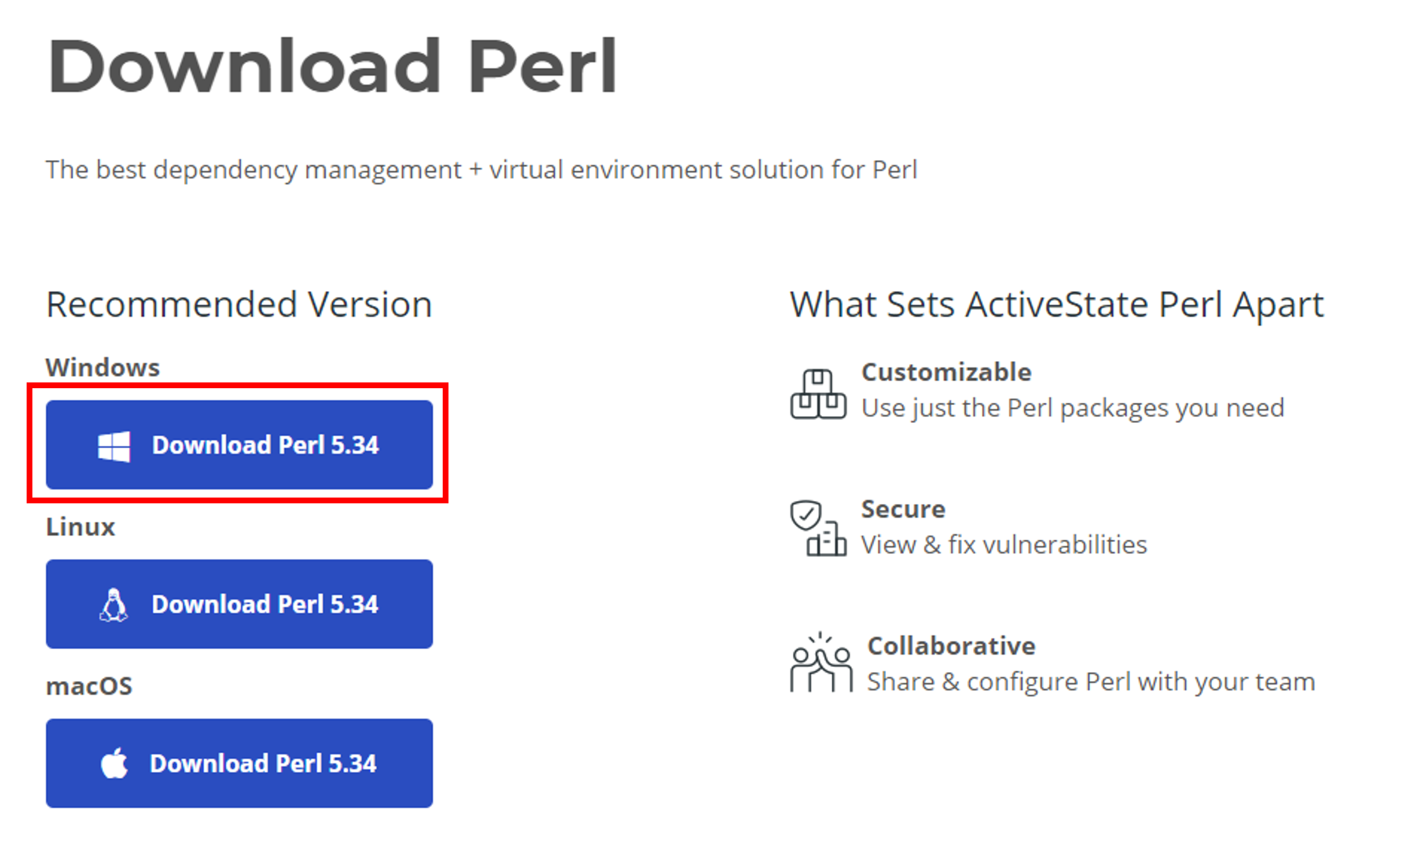Click the "View & fix vulnerabilities" text
The width and height of the screenshot is (1412, 847).
point(1003,545)
